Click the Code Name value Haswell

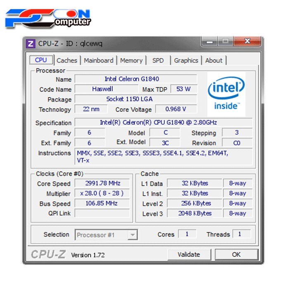[107, 89]
